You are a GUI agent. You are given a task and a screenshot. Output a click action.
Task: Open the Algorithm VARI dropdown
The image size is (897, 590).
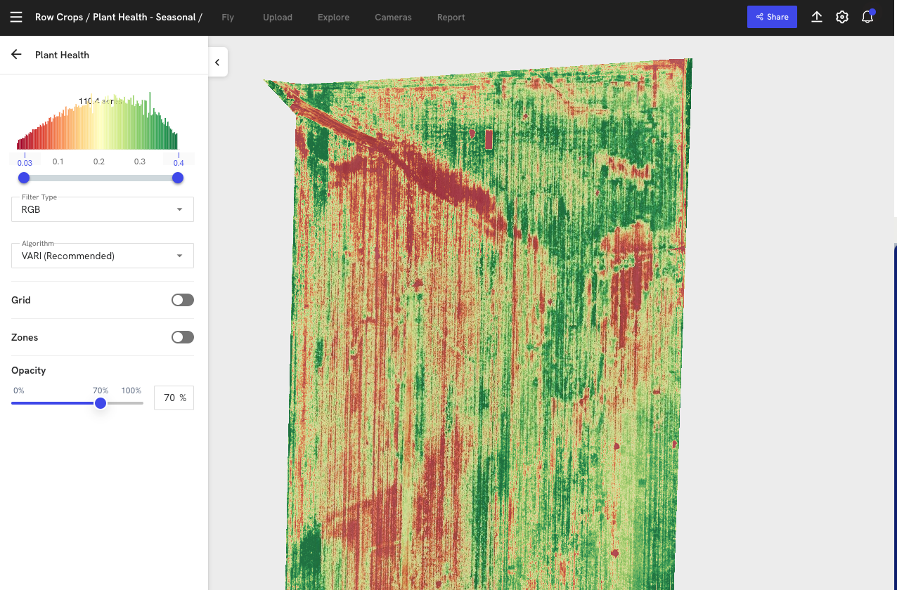[x=103, y=256]
